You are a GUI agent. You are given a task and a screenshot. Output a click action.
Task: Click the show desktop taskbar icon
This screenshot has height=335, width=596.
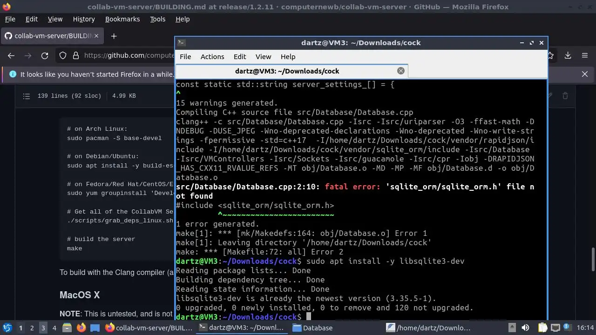(95, 328)
